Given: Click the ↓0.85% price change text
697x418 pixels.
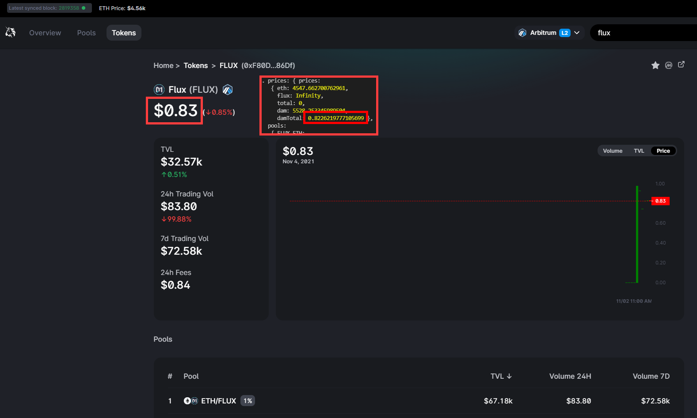Looking at the screenshot, I should click(x=219, y=112).
